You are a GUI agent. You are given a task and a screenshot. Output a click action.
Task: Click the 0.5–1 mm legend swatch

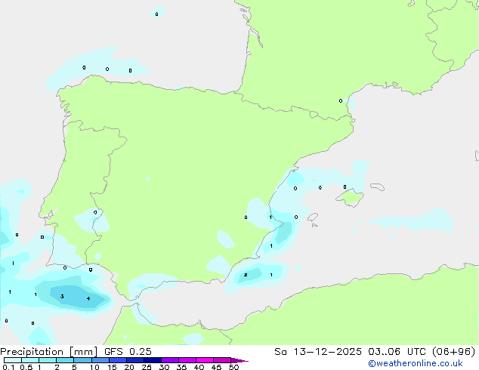pos(30,360)
